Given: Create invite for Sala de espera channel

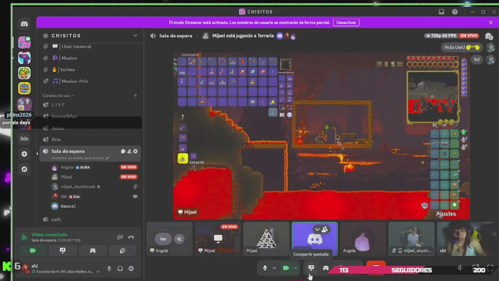Looking at the screenshot, I should [129, 151].
